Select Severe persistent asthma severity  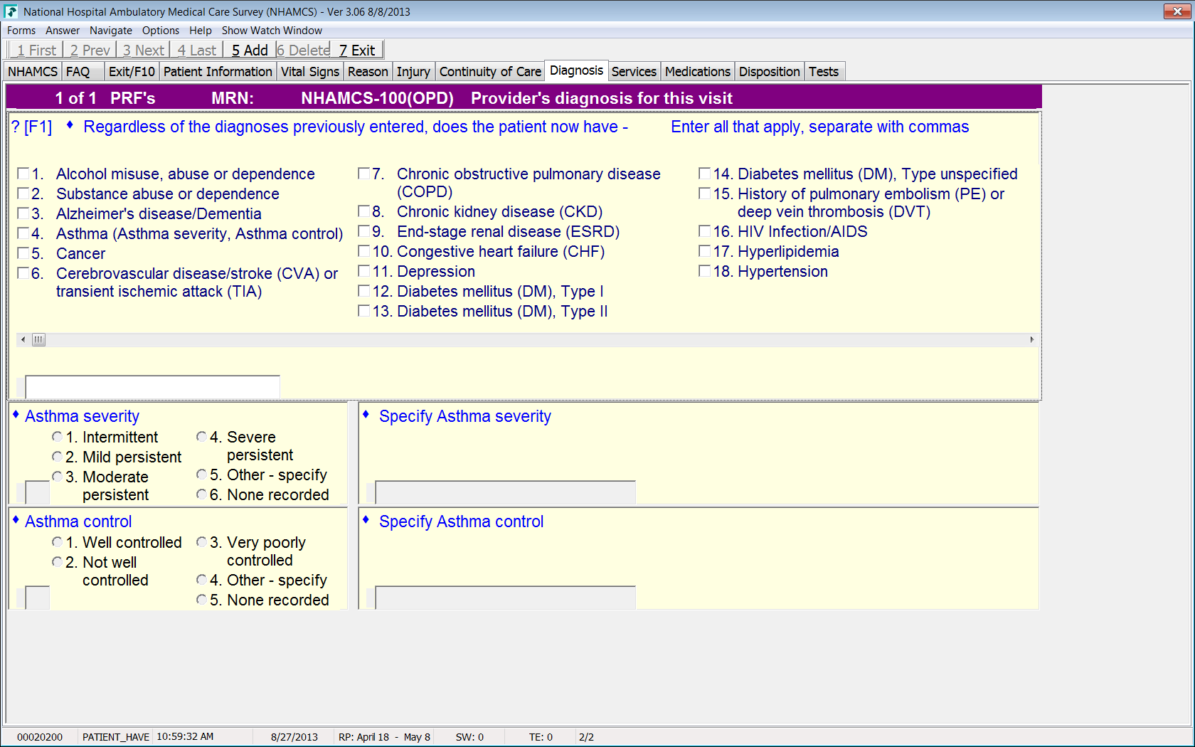coord(202,437)
